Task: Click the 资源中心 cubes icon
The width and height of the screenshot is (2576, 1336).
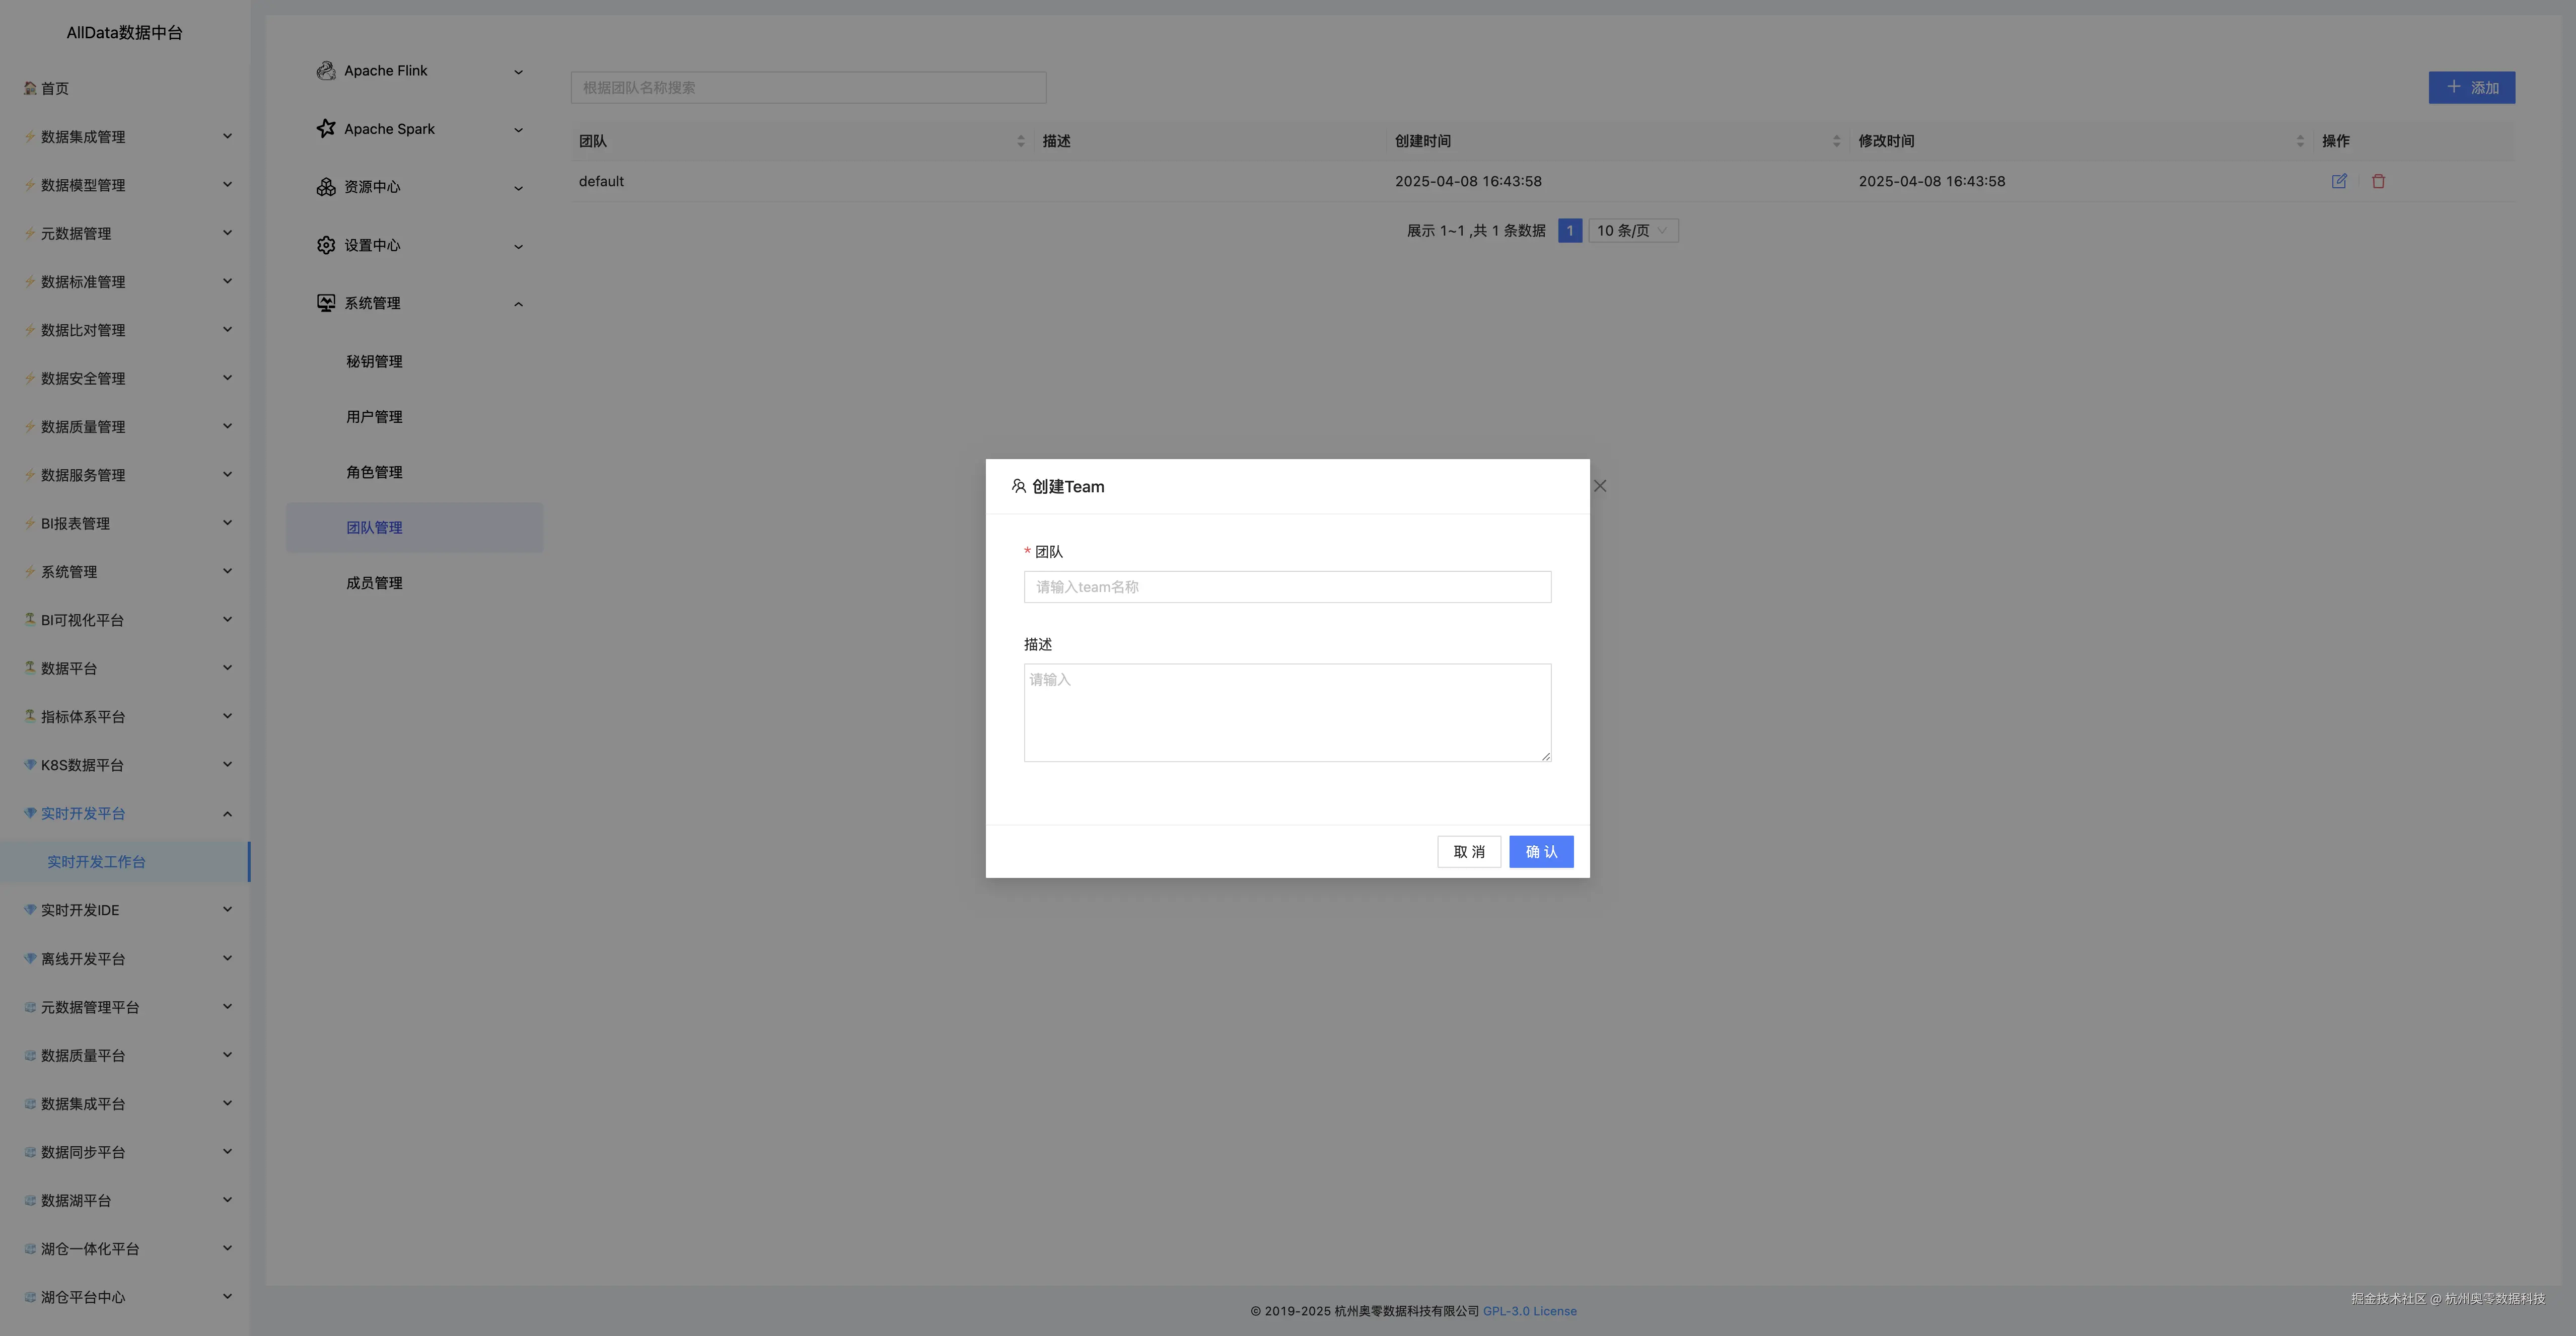Action: (x=326, y=187)
